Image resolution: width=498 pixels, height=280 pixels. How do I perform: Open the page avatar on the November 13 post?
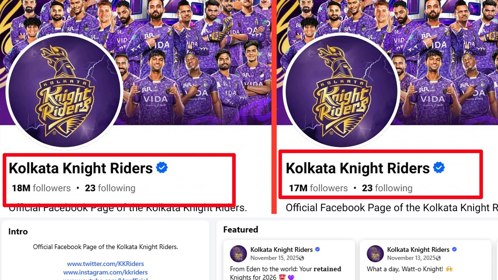[x=375, y=254]
